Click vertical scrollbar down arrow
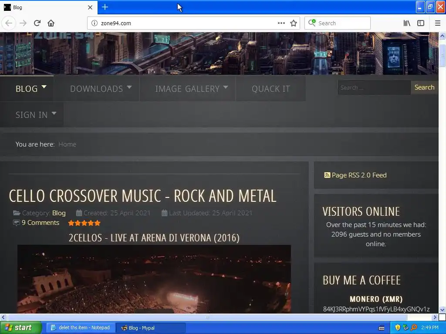 coord(442,310)
